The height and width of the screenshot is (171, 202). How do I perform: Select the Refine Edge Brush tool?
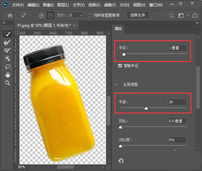point(7,42)
